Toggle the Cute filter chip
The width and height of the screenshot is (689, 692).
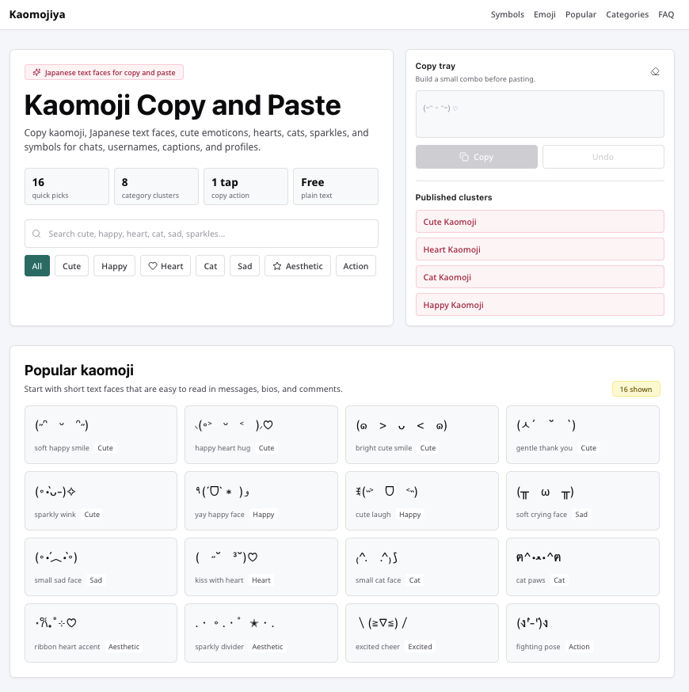click(x=71, y=266)
